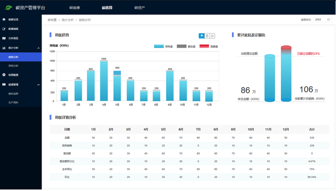Click the 用能详情分析 section heading

pos(65,118)
